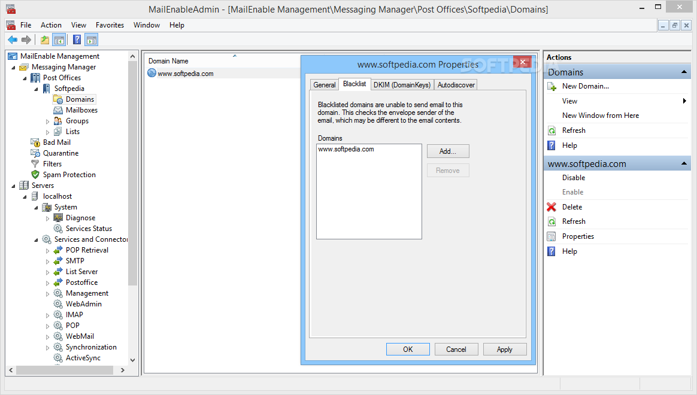The image size is (697, 395).
Task: Open the Favorites menu
Action: click(x=110, y=25)
